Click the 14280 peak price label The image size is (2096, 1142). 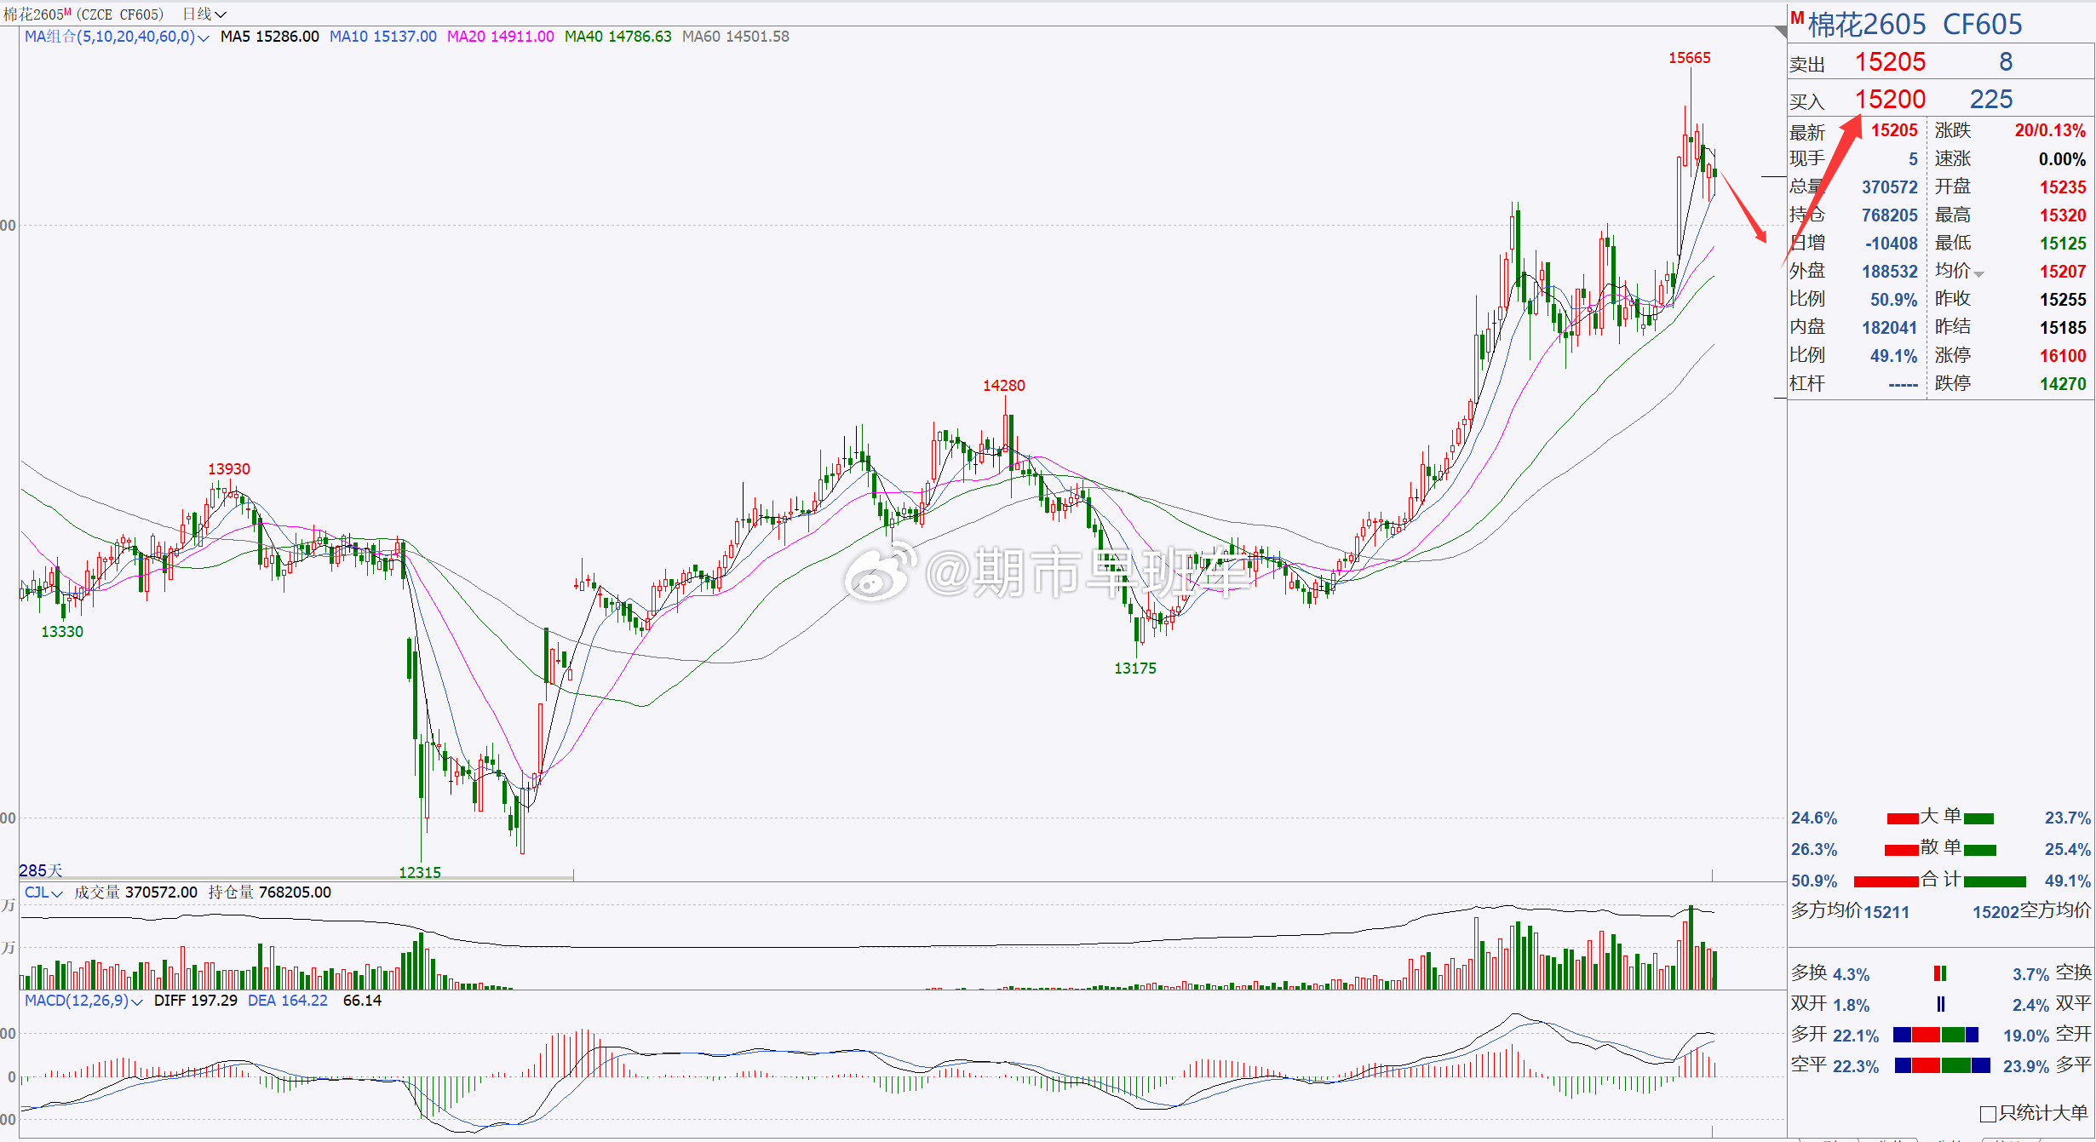[1004, 386]
